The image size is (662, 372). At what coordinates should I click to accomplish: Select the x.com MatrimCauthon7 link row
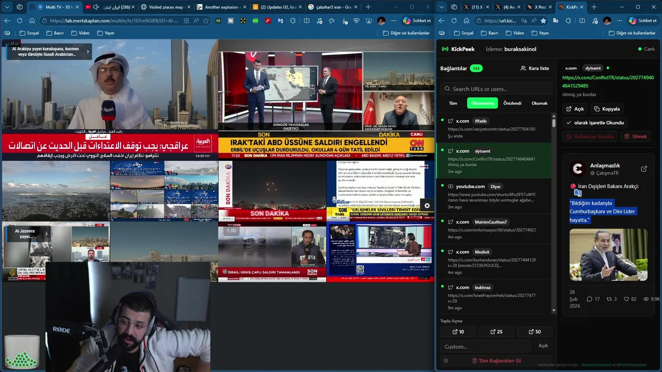(x=495, y=229)
